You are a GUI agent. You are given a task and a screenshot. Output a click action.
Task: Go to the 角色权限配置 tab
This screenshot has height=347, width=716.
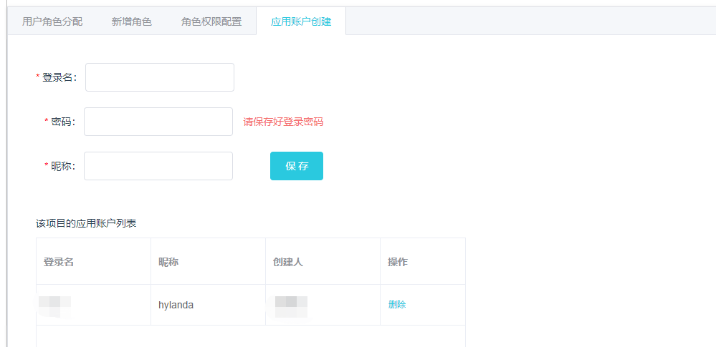point(211,21)
